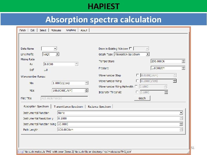This screenshot has height=155, width=207.
Task: Click the window resize grip corner
Action: (188, 152)
